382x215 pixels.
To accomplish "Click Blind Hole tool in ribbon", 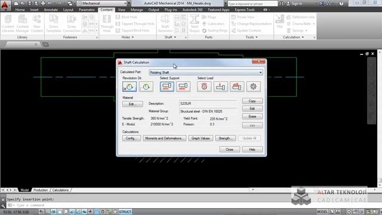I will click(x=127, y=17).
